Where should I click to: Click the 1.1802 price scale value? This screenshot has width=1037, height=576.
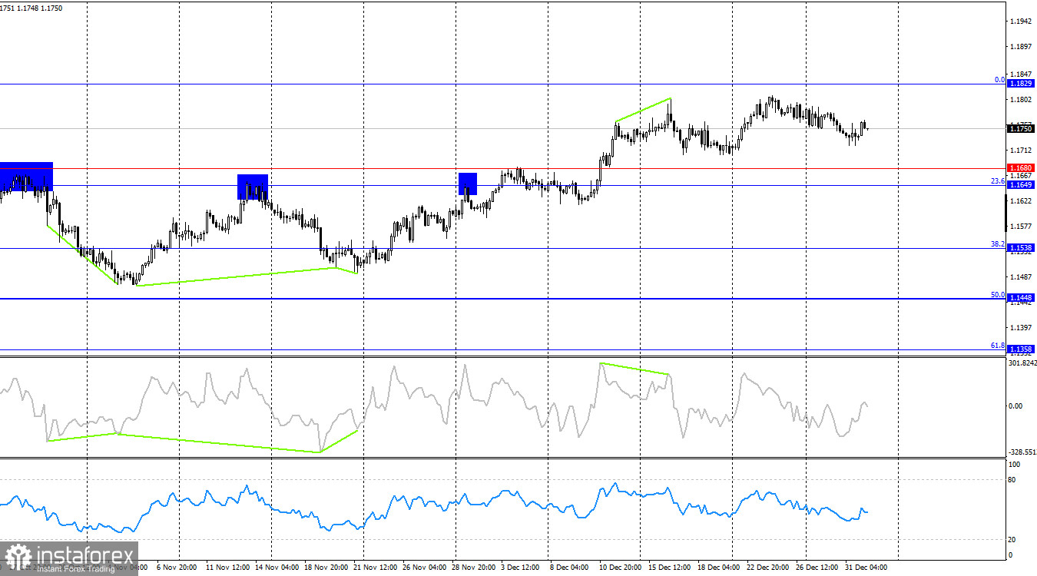tap(1022, 100)
